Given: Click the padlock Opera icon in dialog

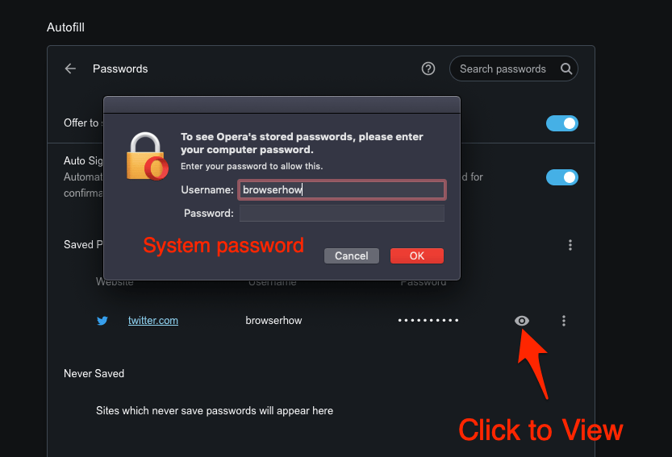Looking at the screenshot, I should tap(147, 156).
